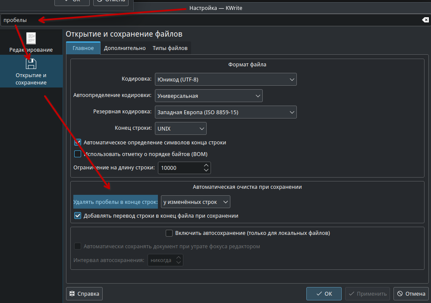The width and height of the screenshot is (431, 303).
Task: Click the Отмена button in the settings dialog
Action: [x=411, y=294]
